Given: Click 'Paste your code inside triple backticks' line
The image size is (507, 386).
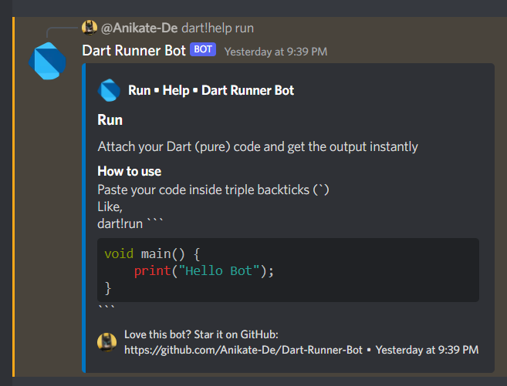Looking at the screenshot, I should (x=214, y=190).
